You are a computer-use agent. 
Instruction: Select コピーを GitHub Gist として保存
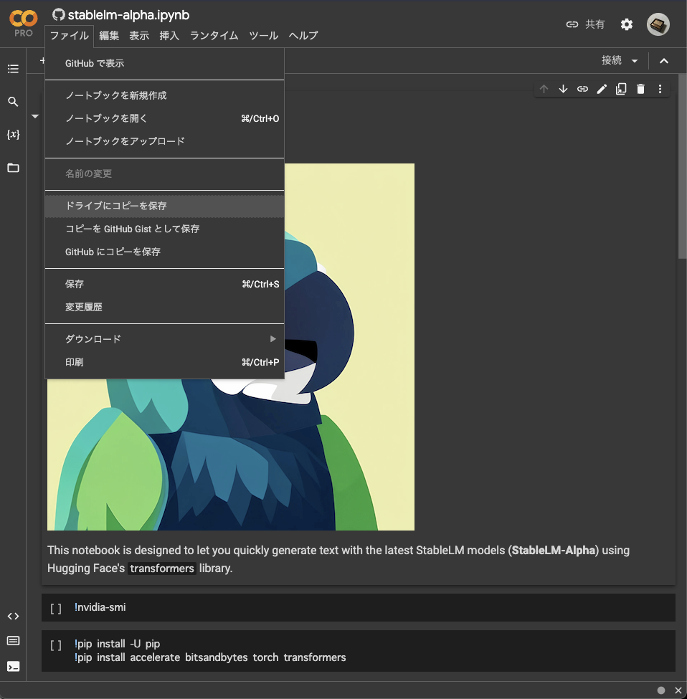[x=164, y=229]
